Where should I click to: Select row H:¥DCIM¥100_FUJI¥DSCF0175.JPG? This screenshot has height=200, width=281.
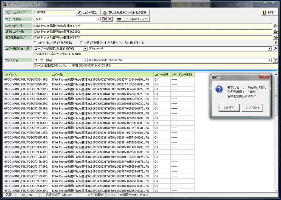pyautogui.click(x=99, y=108)
